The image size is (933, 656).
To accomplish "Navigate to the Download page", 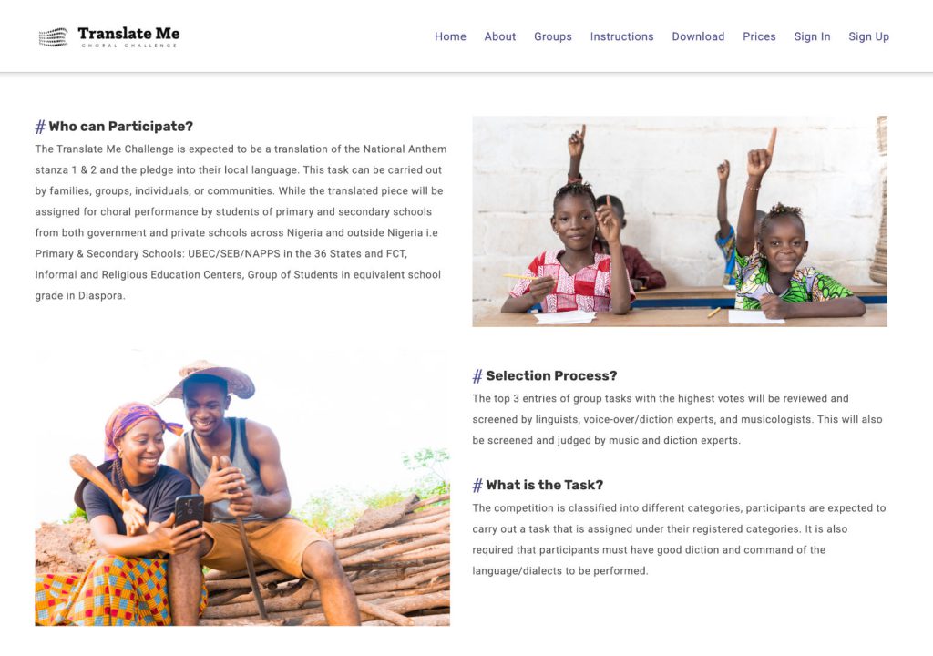I will tap(698, 36).
